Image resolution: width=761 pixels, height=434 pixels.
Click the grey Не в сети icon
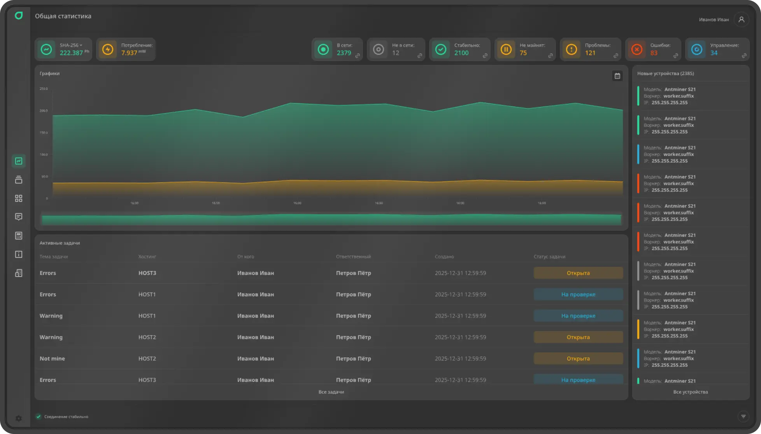click(379, 49)
